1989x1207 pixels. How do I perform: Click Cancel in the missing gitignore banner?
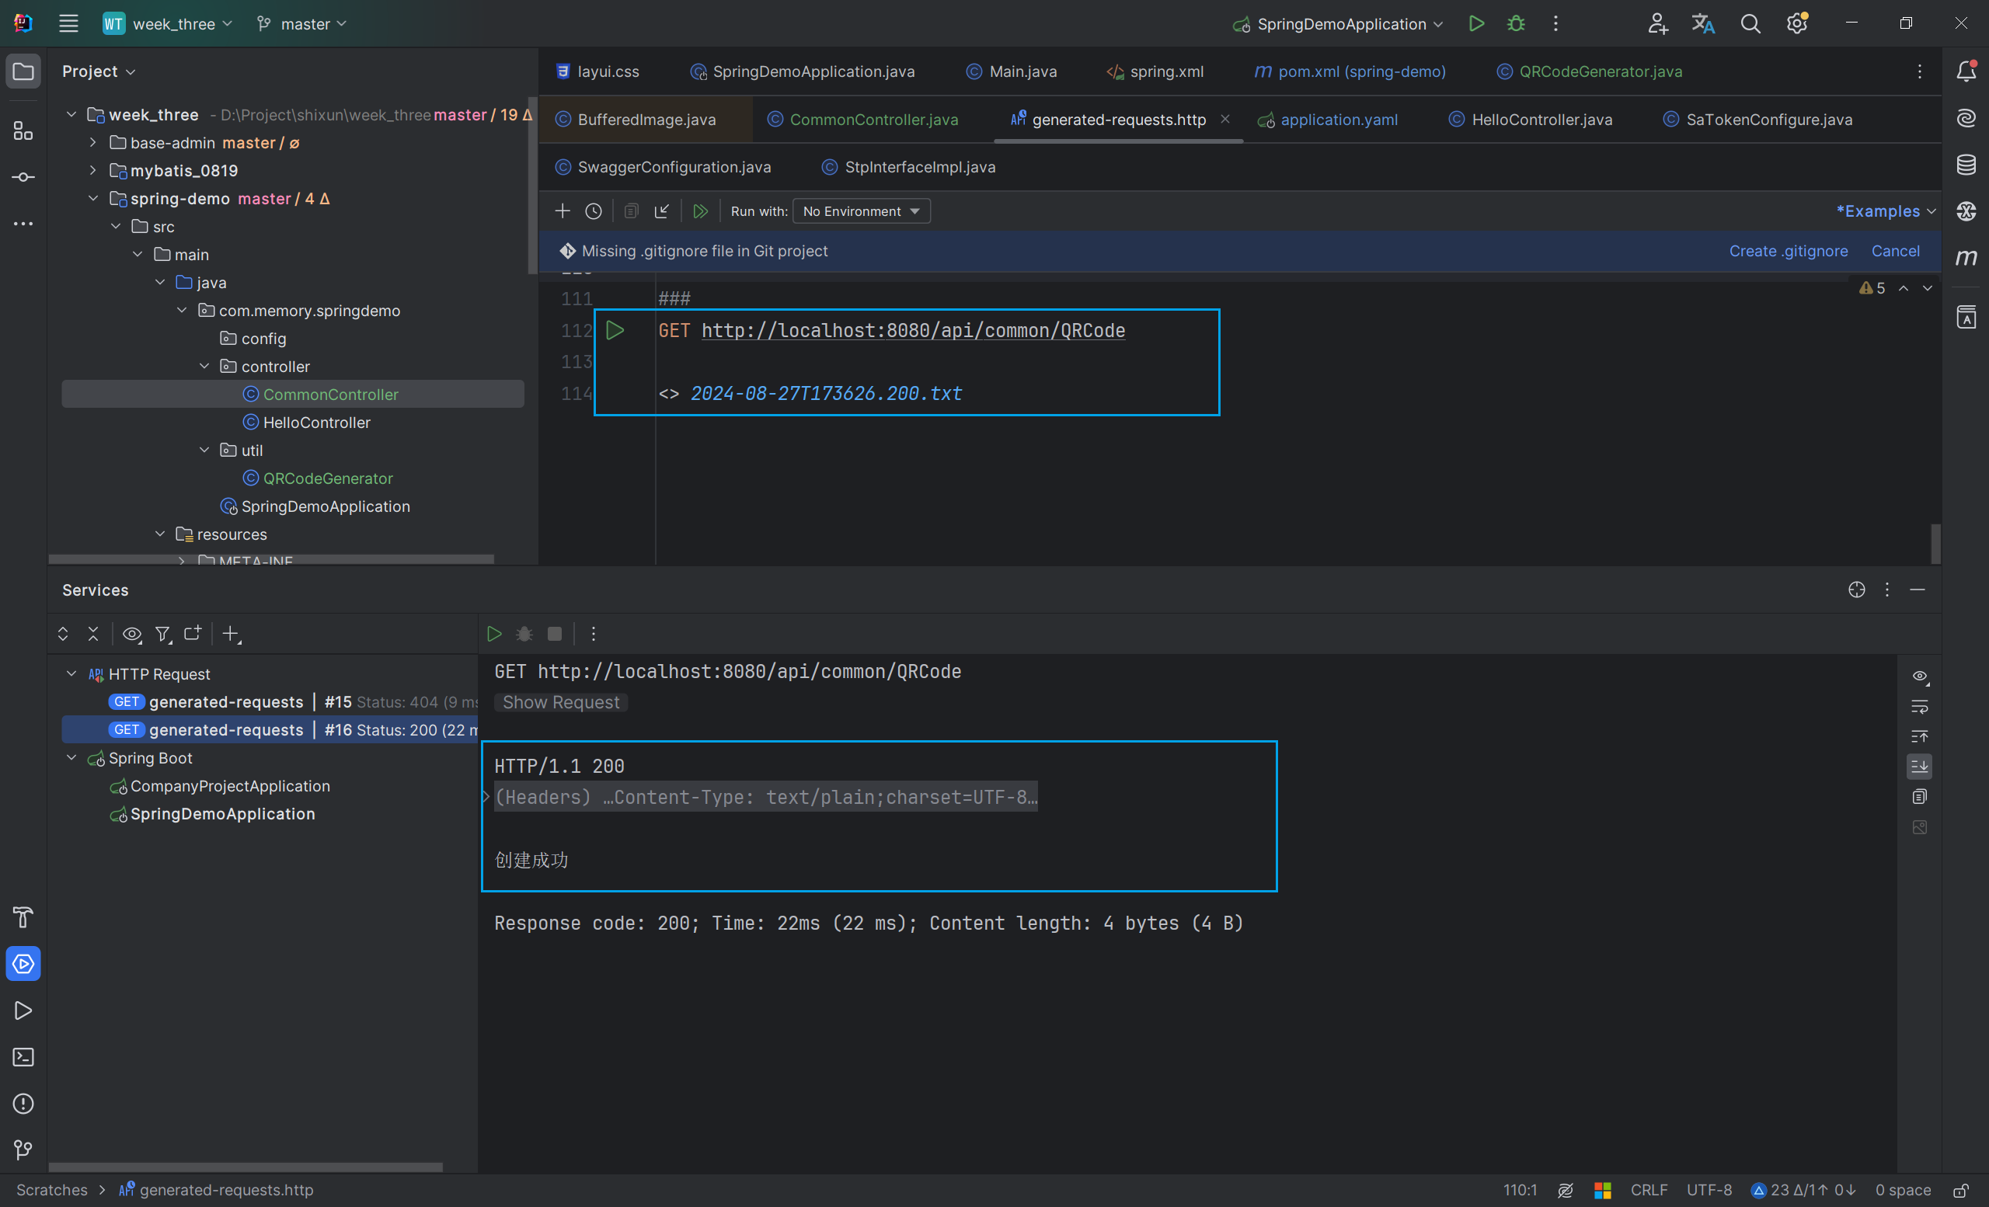tap(1897, 252)
